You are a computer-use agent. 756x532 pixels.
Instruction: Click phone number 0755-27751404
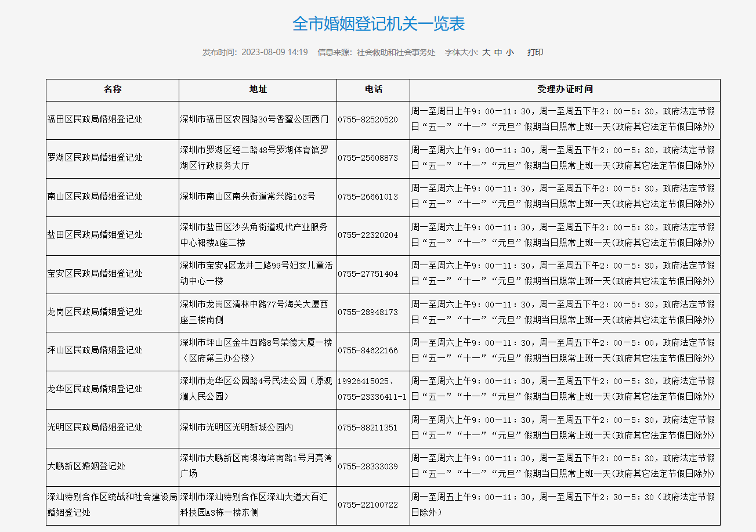coord(368,274)
